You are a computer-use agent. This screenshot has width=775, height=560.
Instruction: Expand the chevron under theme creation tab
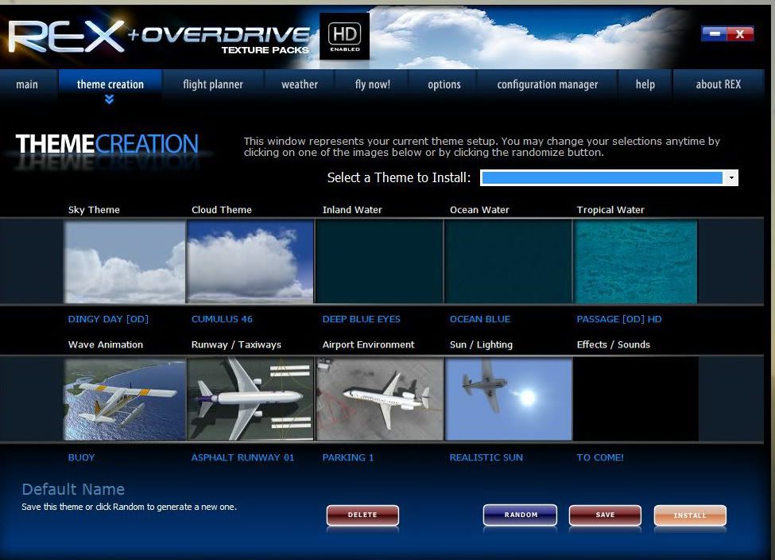tap(110, 99)
